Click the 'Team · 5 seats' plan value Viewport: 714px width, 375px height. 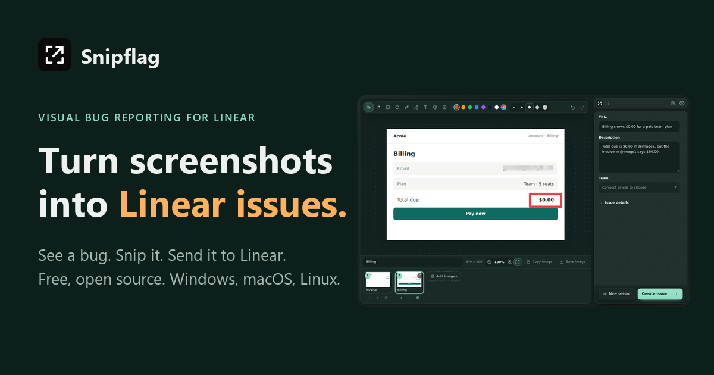click(538, 184)
